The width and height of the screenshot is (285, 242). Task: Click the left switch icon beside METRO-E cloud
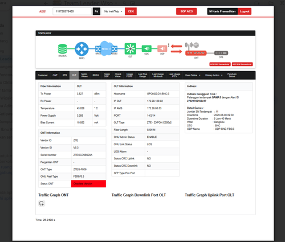tap(98, 49)
